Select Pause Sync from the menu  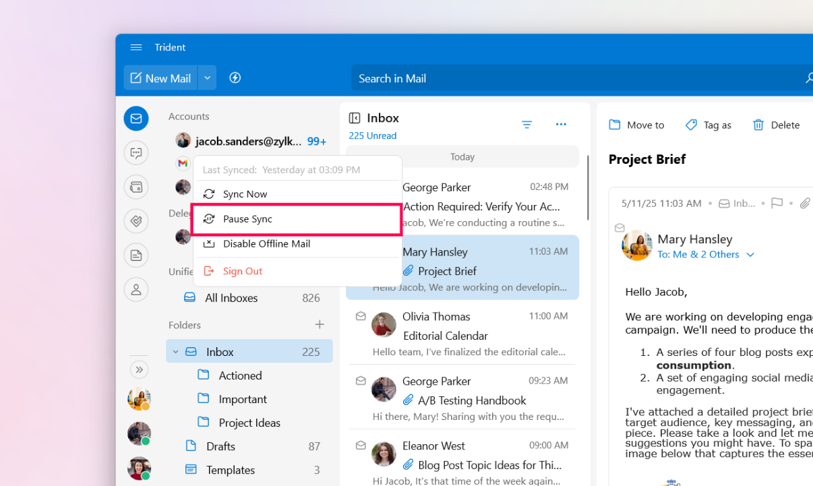point(247,219)
